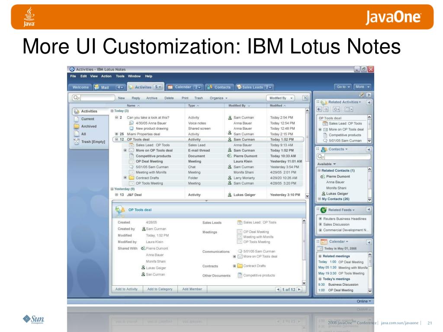
Task: Click the Contacts panel people icon
Action: tap(324, 149)
